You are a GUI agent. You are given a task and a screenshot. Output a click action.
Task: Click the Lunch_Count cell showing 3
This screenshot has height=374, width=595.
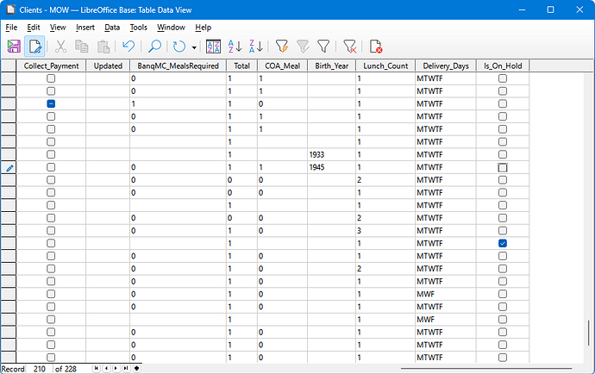pos(385,231)
